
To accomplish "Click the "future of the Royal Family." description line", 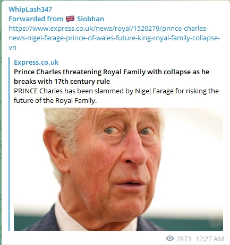I will [55, 100].
